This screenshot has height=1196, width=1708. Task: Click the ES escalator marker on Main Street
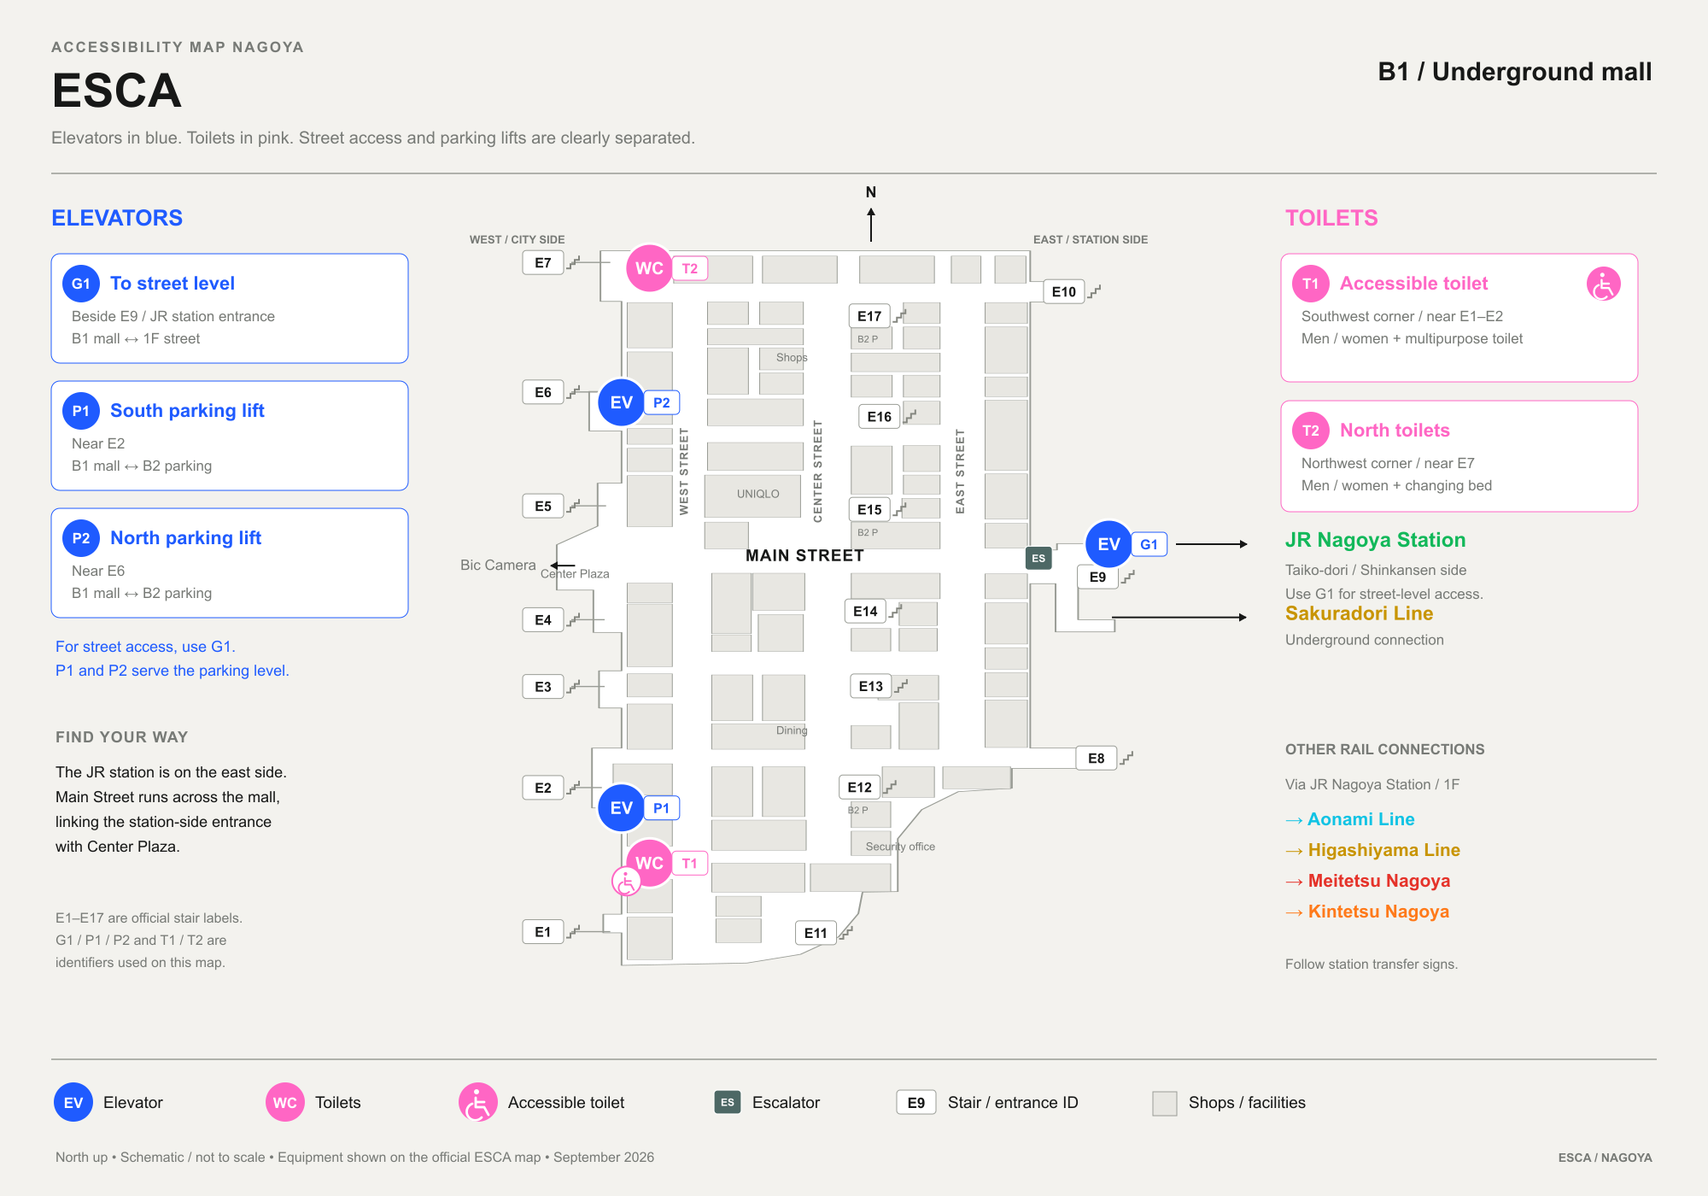click(1038, 559)
